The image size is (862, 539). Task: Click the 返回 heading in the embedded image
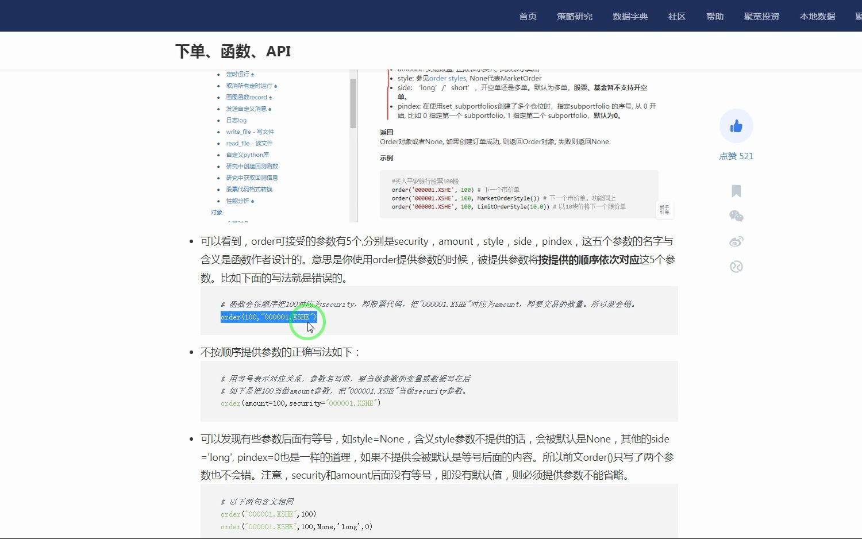click(x=386, y=132)
